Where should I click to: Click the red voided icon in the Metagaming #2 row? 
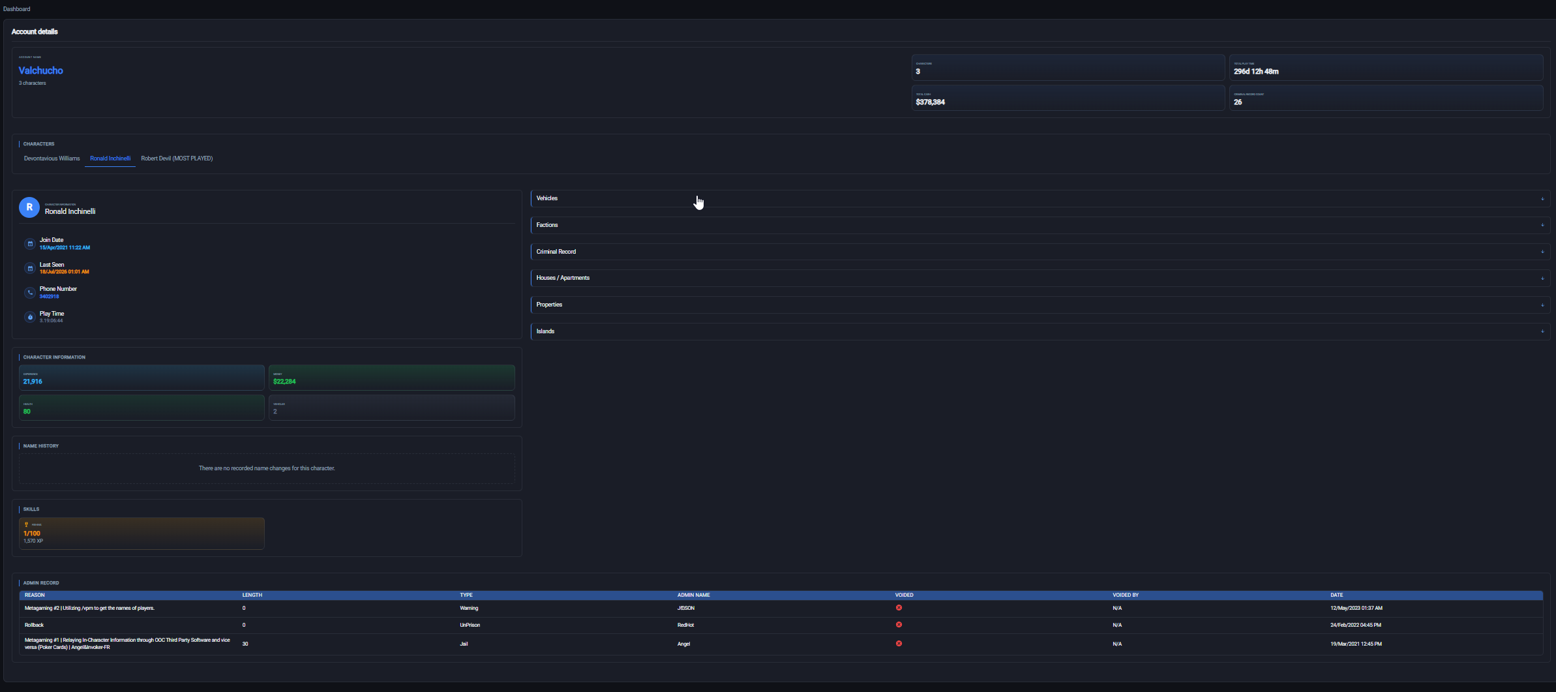(x=899, y=608)
